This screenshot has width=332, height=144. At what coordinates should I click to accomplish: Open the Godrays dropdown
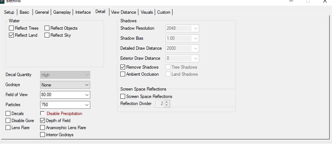pyautogui.click(x=65, y=85)
